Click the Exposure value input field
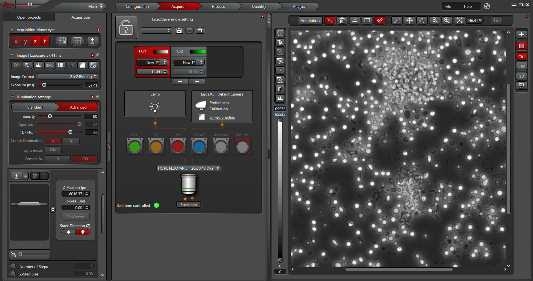Image resolution: width=533 pixels, height=281 pixels. click(91, 85)
